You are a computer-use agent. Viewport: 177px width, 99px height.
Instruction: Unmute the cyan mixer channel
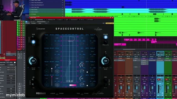[x=158, y=79]
